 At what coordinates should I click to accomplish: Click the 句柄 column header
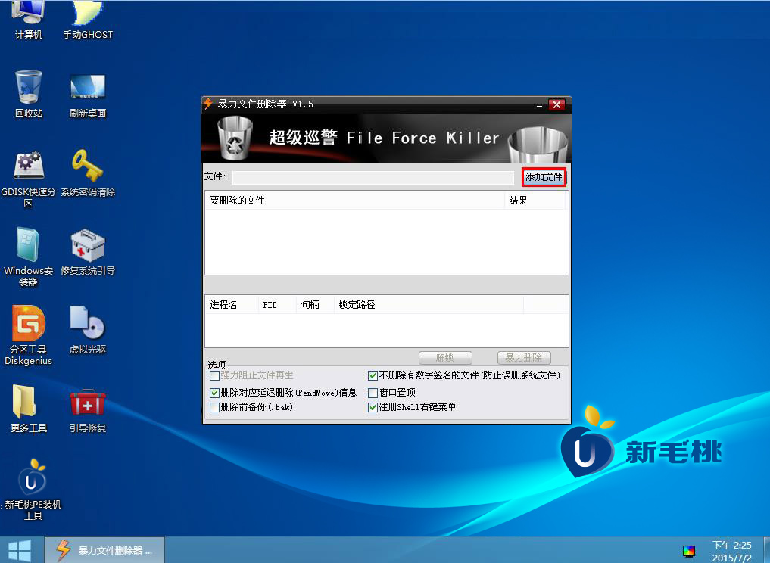pyautogui.click(x=315, y=305)
